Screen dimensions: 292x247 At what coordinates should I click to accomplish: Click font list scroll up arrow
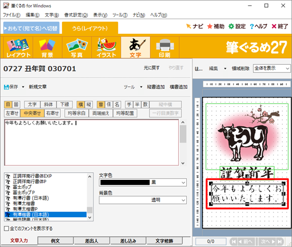tap(89, 176)
